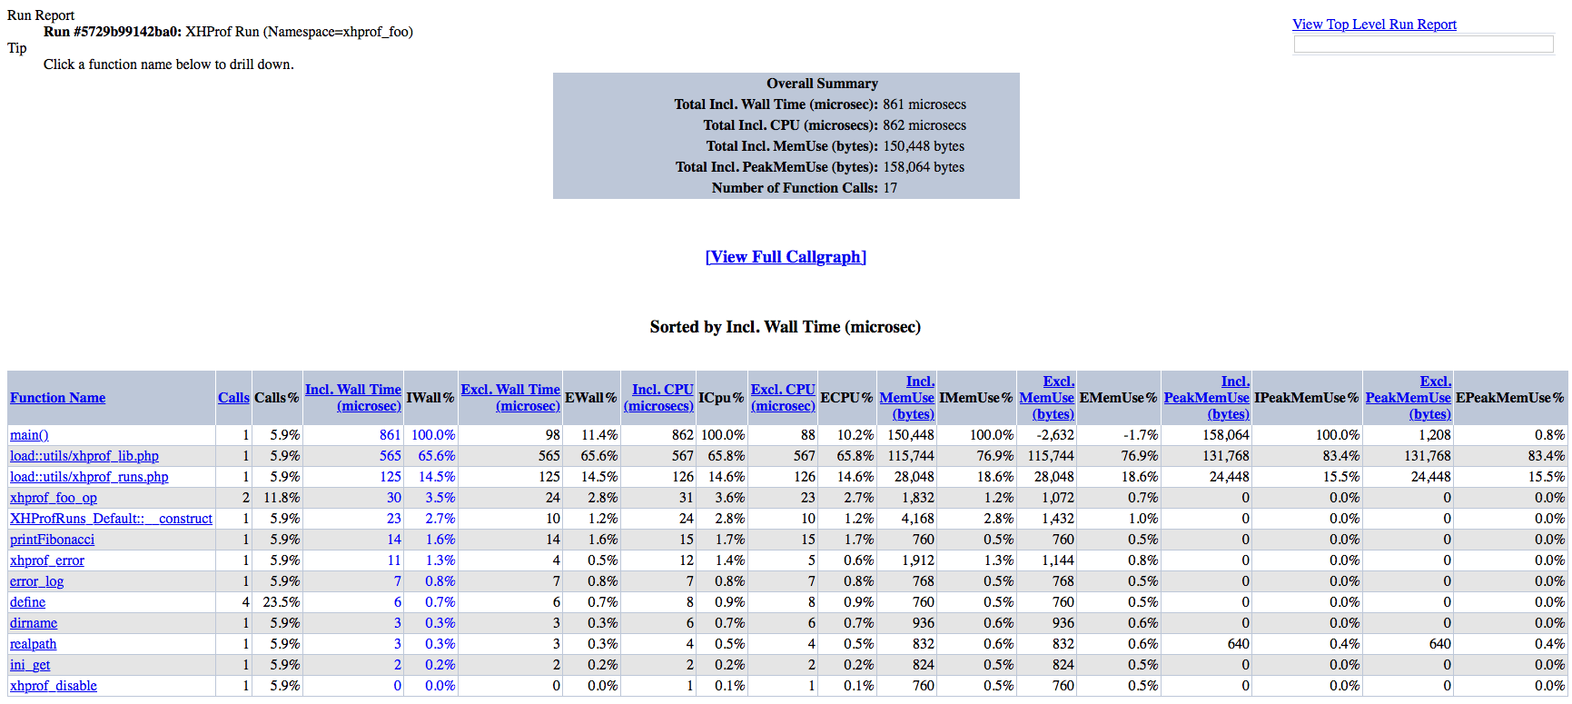The image size is (1572, 704).
Task: Select 150,448 Incl. MemUse value in main() row
Action: (911, 435)
